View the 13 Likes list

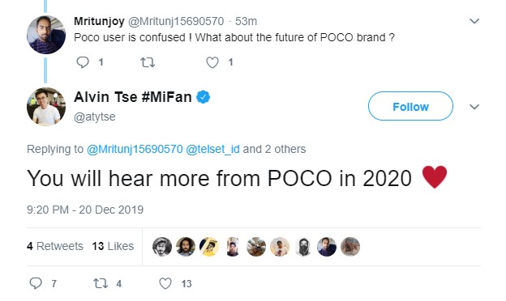(113, 246)
